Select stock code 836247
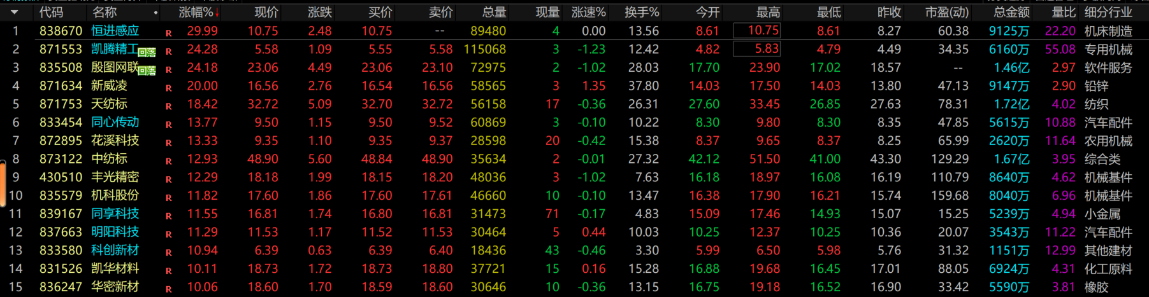This screenshot has height=297, width=1149. coord(61,287)
